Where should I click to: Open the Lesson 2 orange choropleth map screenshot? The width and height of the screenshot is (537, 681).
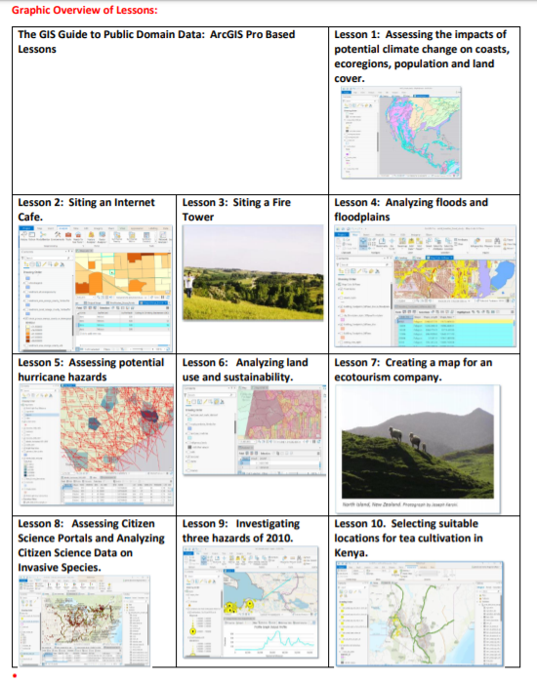[x=96, y=289]
